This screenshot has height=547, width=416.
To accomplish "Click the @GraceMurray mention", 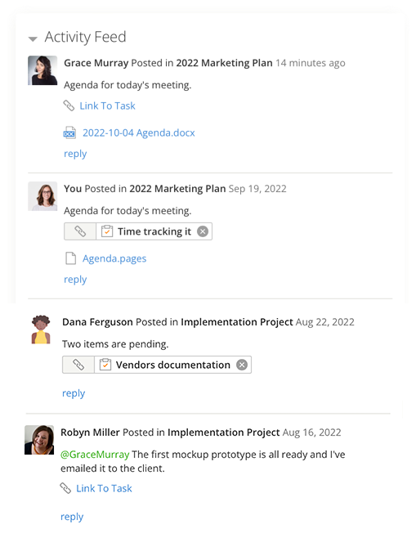I will click(x=95, y=455).
